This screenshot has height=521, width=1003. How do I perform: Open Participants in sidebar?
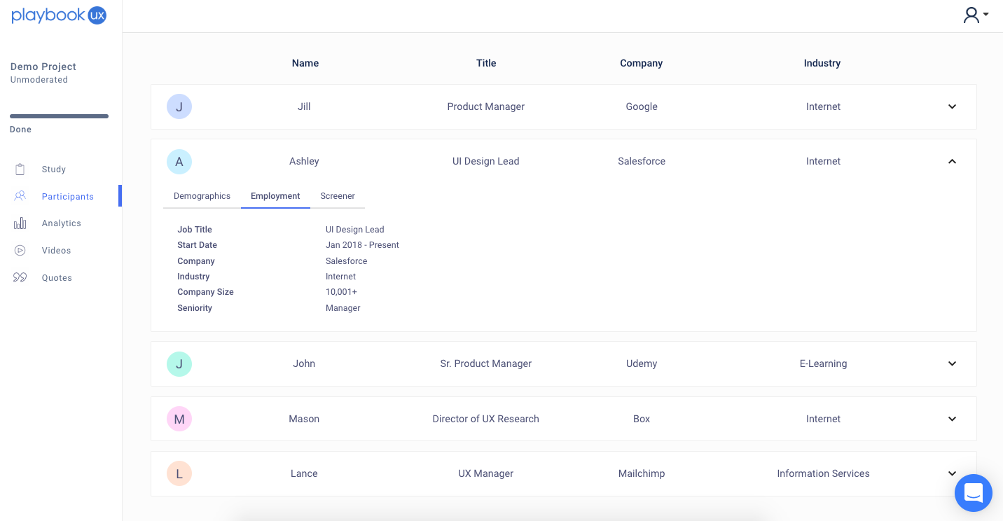coord(67,197)
